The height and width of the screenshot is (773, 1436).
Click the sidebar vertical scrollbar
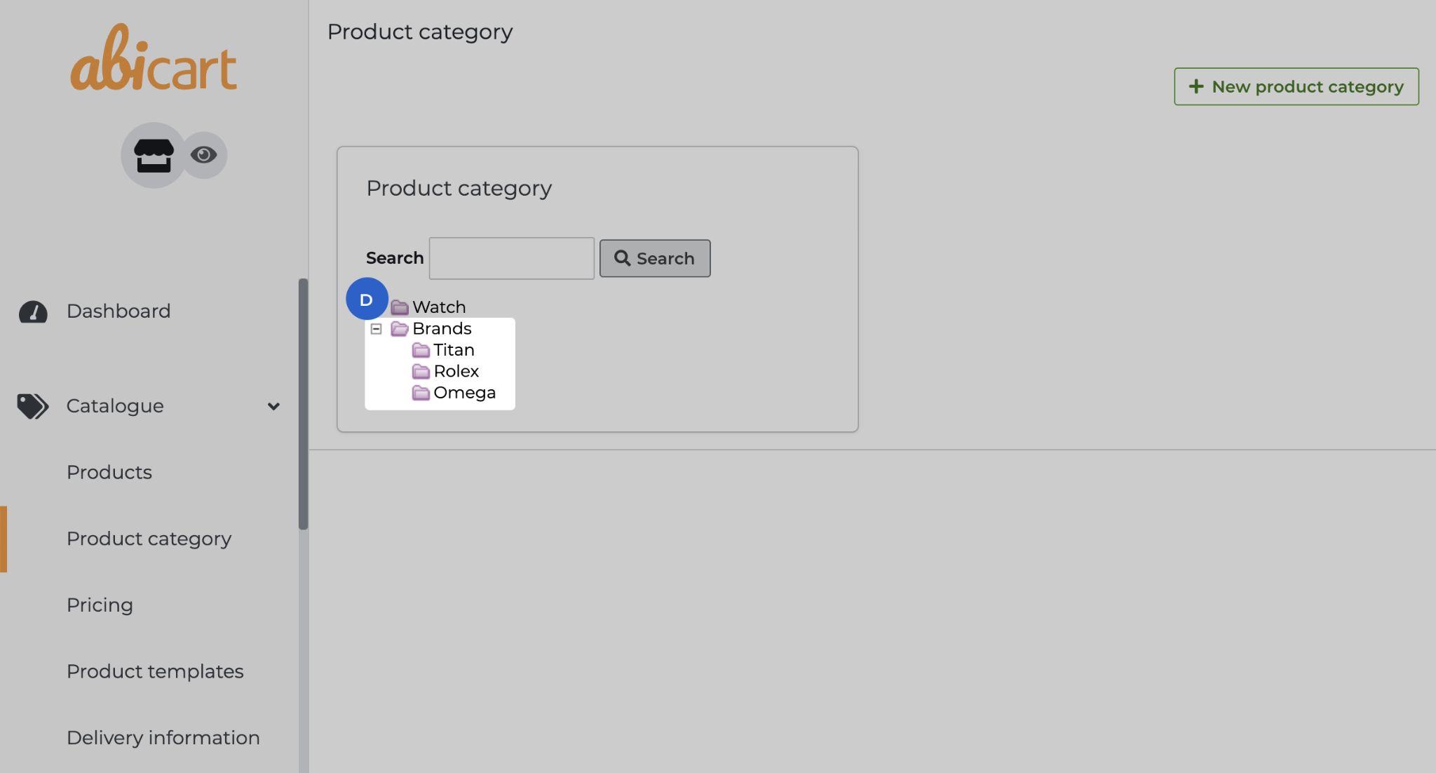pyautogui.click(x=303, y=403)
